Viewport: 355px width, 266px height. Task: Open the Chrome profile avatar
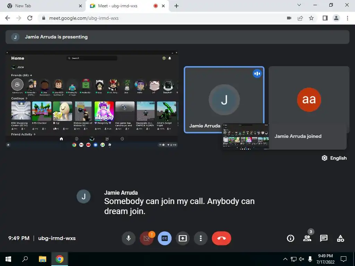pyautogui.click(x=336, y=18)
